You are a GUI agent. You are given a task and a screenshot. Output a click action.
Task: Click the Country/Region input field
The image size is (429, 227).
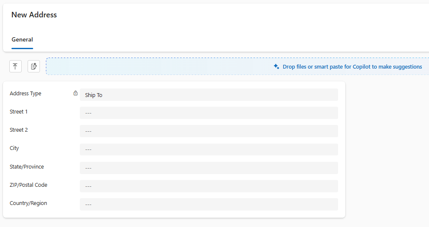click(x=209, y=205)
